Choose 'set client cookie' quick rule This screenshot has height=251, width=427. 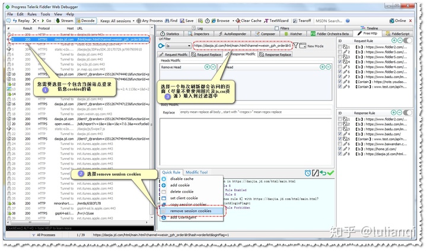[184, 198]
